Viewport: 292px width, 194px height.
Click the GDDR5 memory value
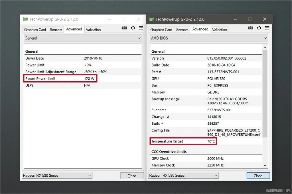[x=213, y=92]
